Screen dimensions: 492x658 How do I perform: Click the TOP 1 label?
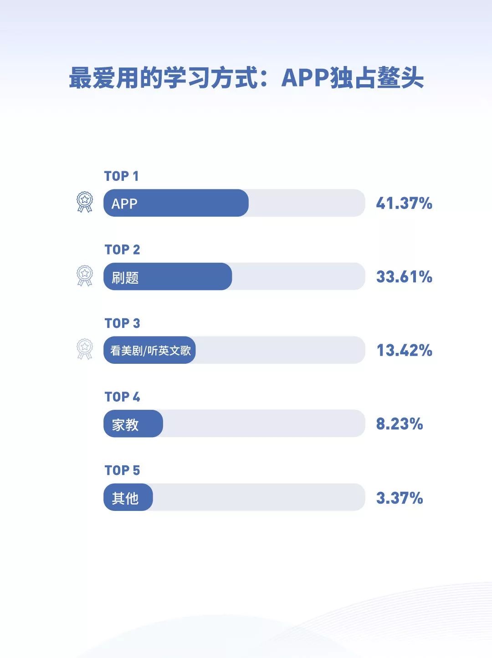[121, 176]
